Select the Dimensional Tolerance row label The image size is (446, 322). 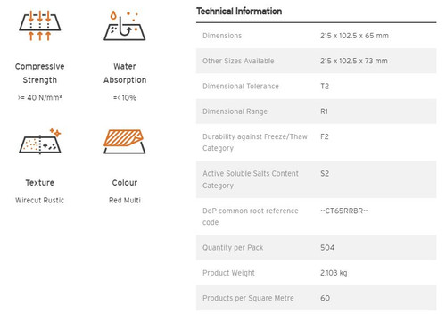[241, 87]
